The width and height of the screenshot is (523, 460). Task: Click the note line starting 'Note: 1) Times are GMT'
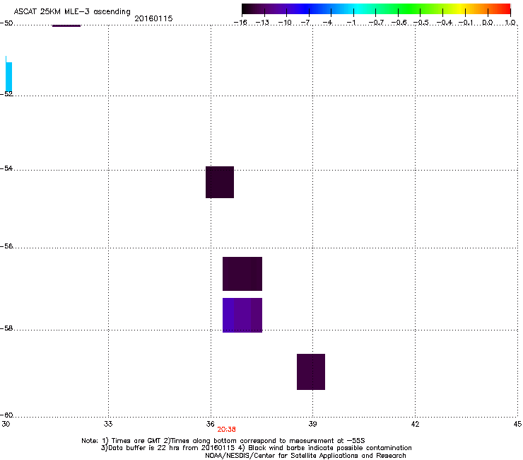[x=223, y=441]
